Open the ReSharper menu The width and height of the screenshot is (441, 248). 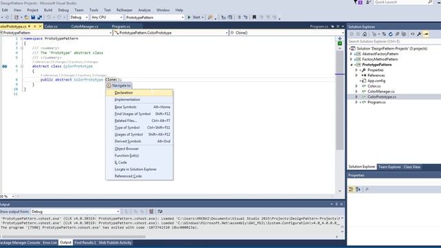tap(124, 10)
